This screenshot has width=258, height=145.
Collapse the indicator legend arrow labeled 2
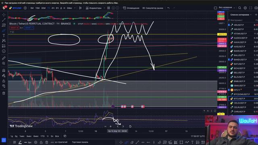pos(12,32)
